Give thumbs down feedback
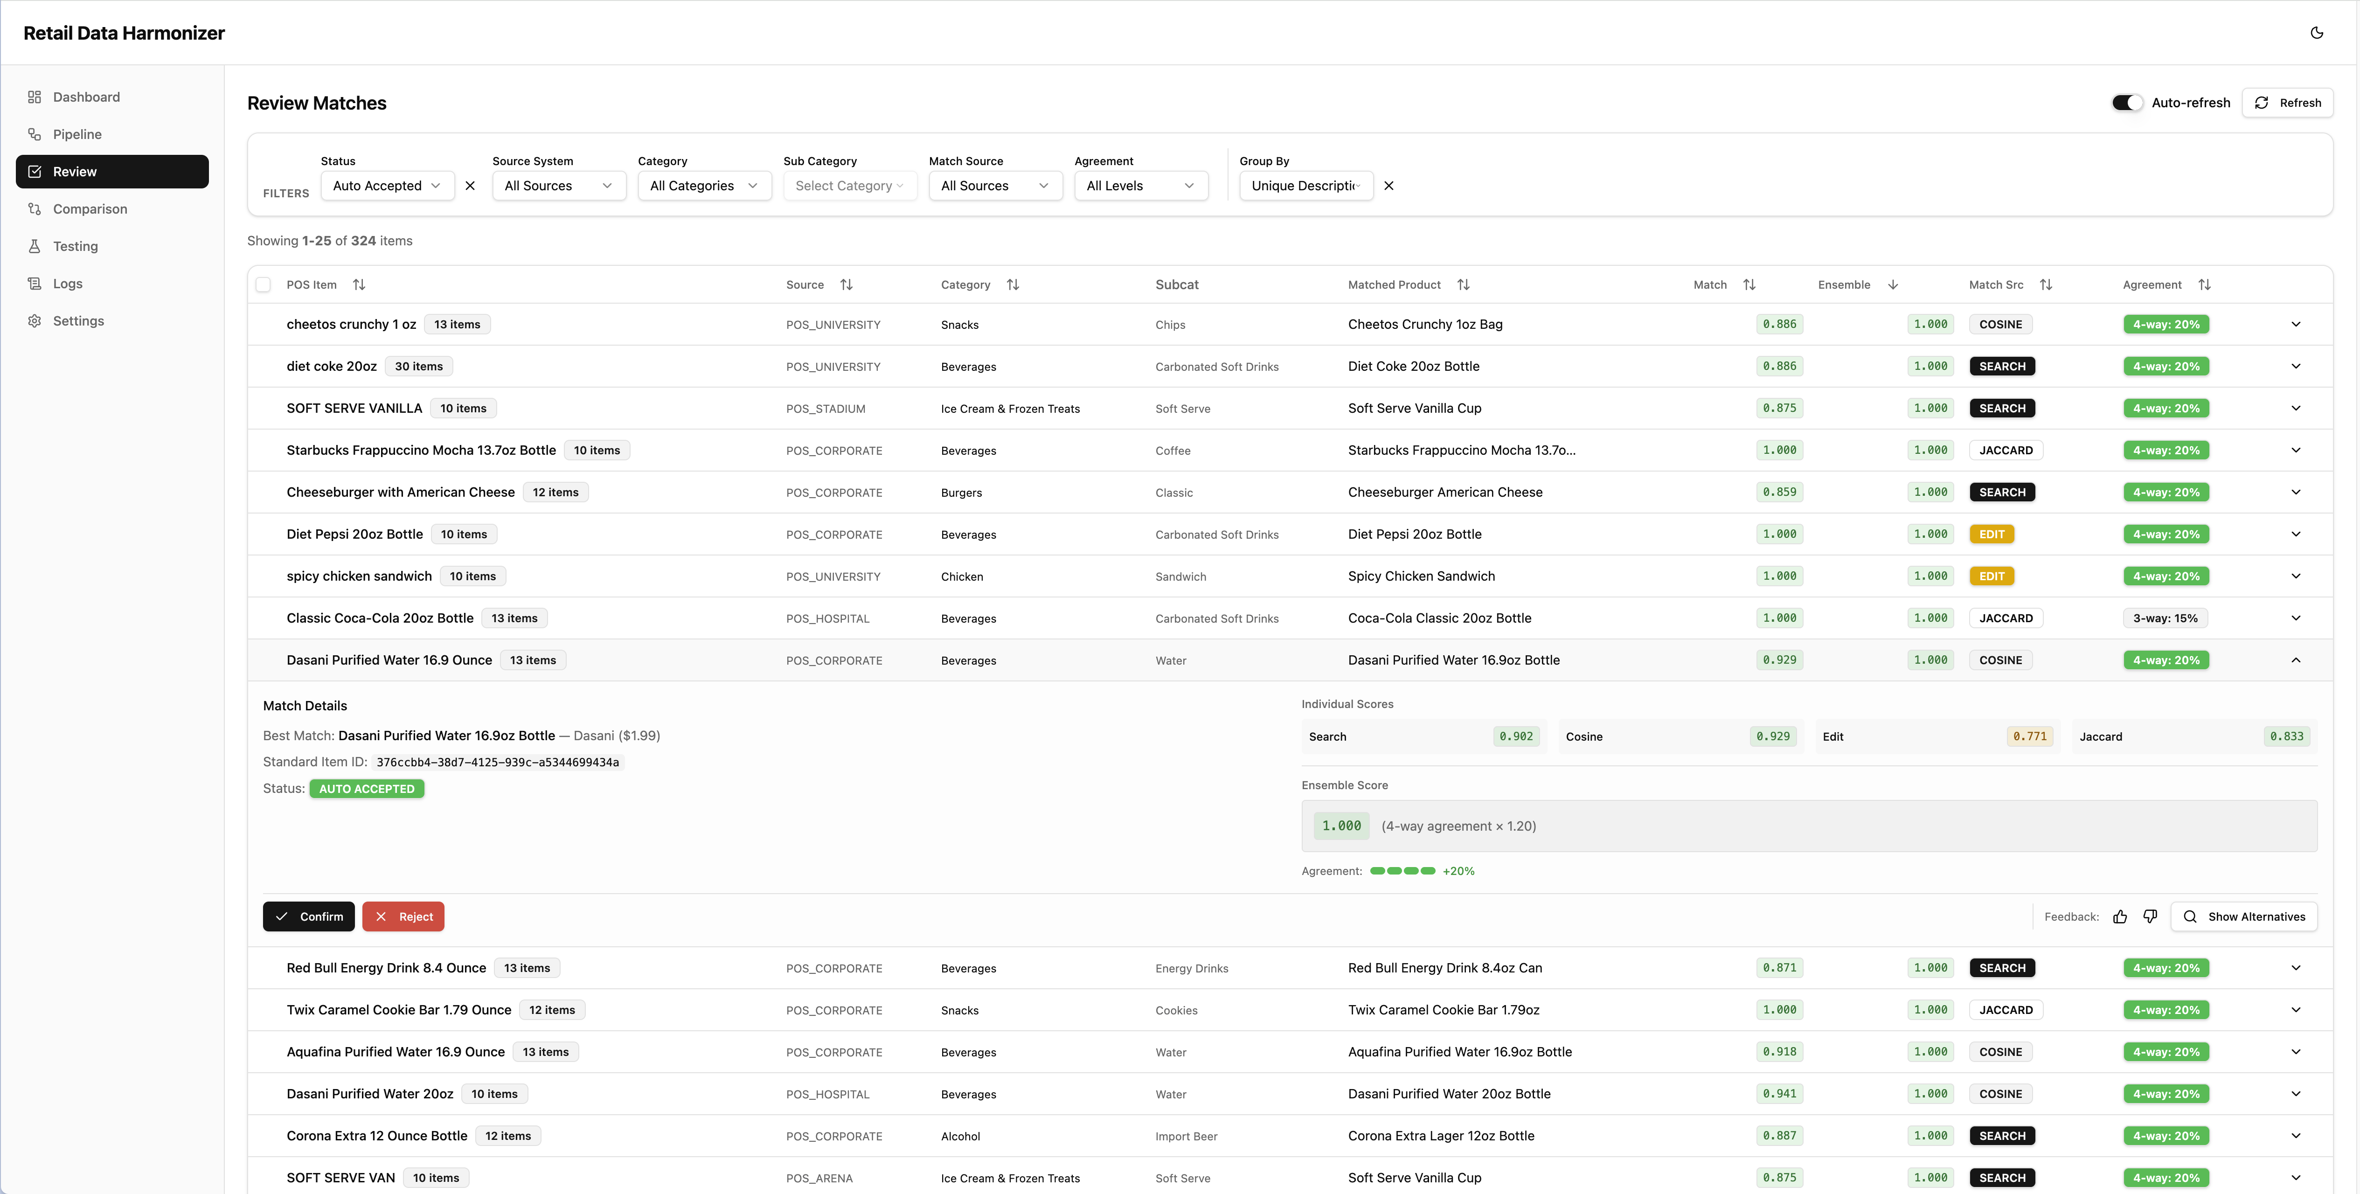The image size is (2360, 1194). 2150,916
